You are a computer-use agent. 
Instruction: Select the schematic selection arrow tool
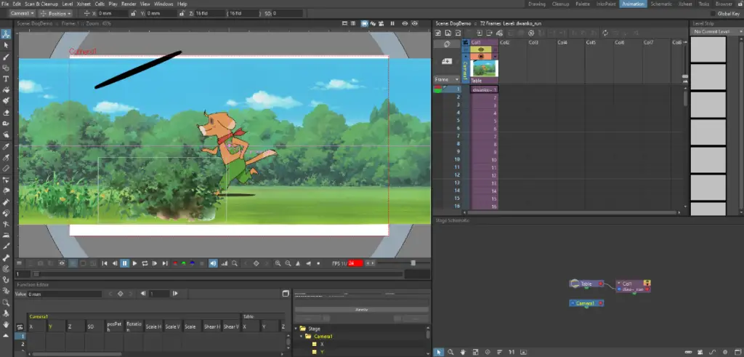(439, 352)
